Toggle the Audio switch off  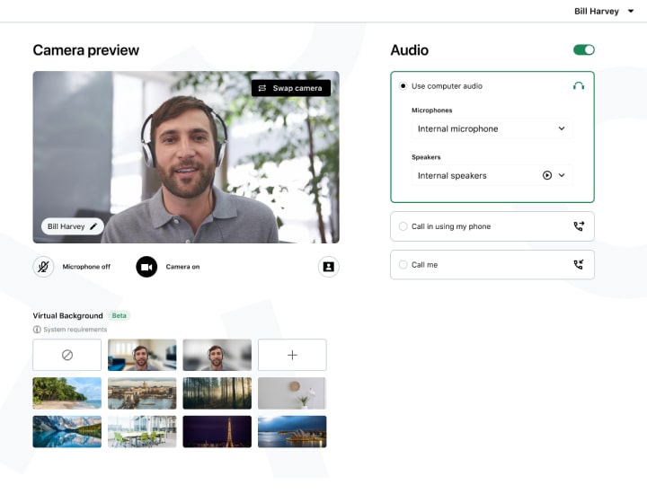(583, 50)
